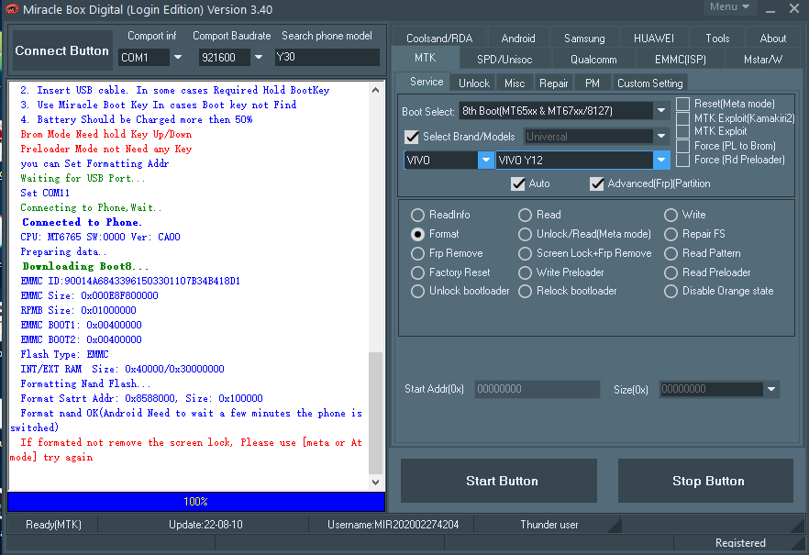Screen dimensions: 809x555
Task: Pick the Read Pattern radio option
Action: pyautogui.click(x=670, y=253)
